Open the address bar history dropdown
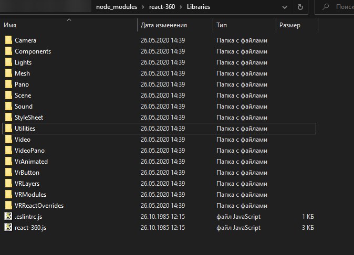Screen dimensions: 354x255 coord(285,7)
